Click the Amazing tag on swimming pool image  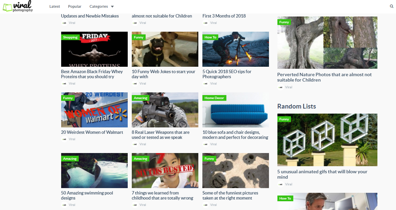(70, 159)
